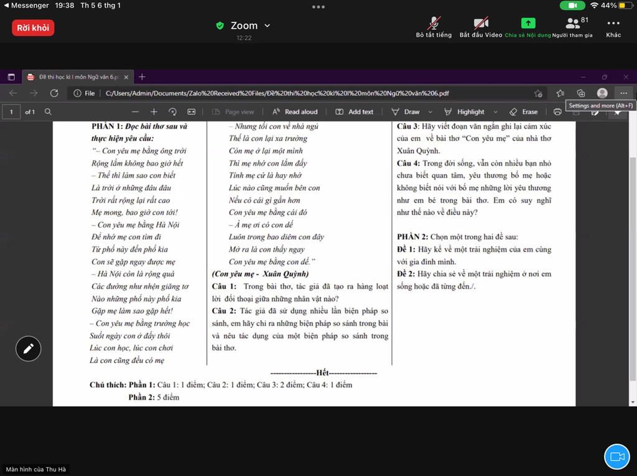Go forward with Edge forward arrow

tap(34, 93)
